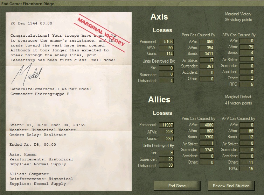Click Allies RPG AFV casualties 15

coord(247,168)
